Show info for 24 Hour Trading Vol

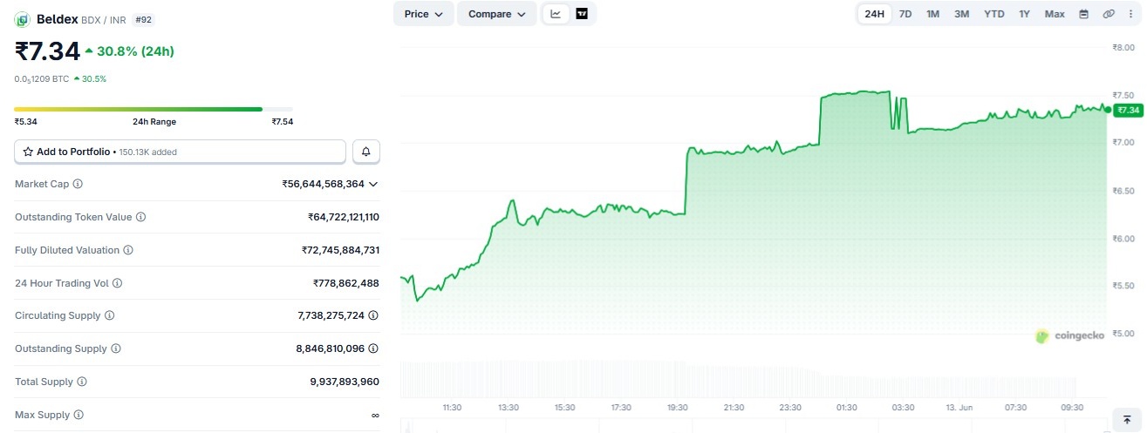pyautogui.click(x=118, y=283)
